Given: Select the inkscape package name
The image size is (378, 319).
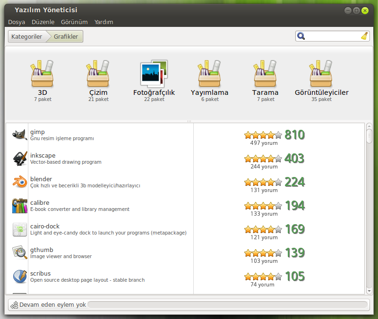Looking at the screenshot, I should 43,156.
